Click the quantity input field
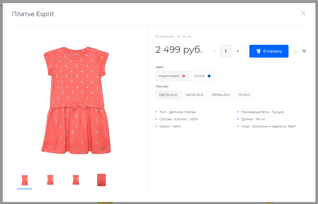The width and height of the screenshot is (318, 204). tap(225, 51)
